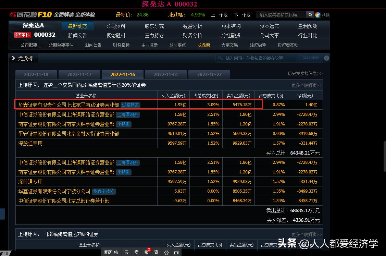Click the F10 tab at bottom-left
This screenshot has height=256, width=386.
[x=4, y=254]
